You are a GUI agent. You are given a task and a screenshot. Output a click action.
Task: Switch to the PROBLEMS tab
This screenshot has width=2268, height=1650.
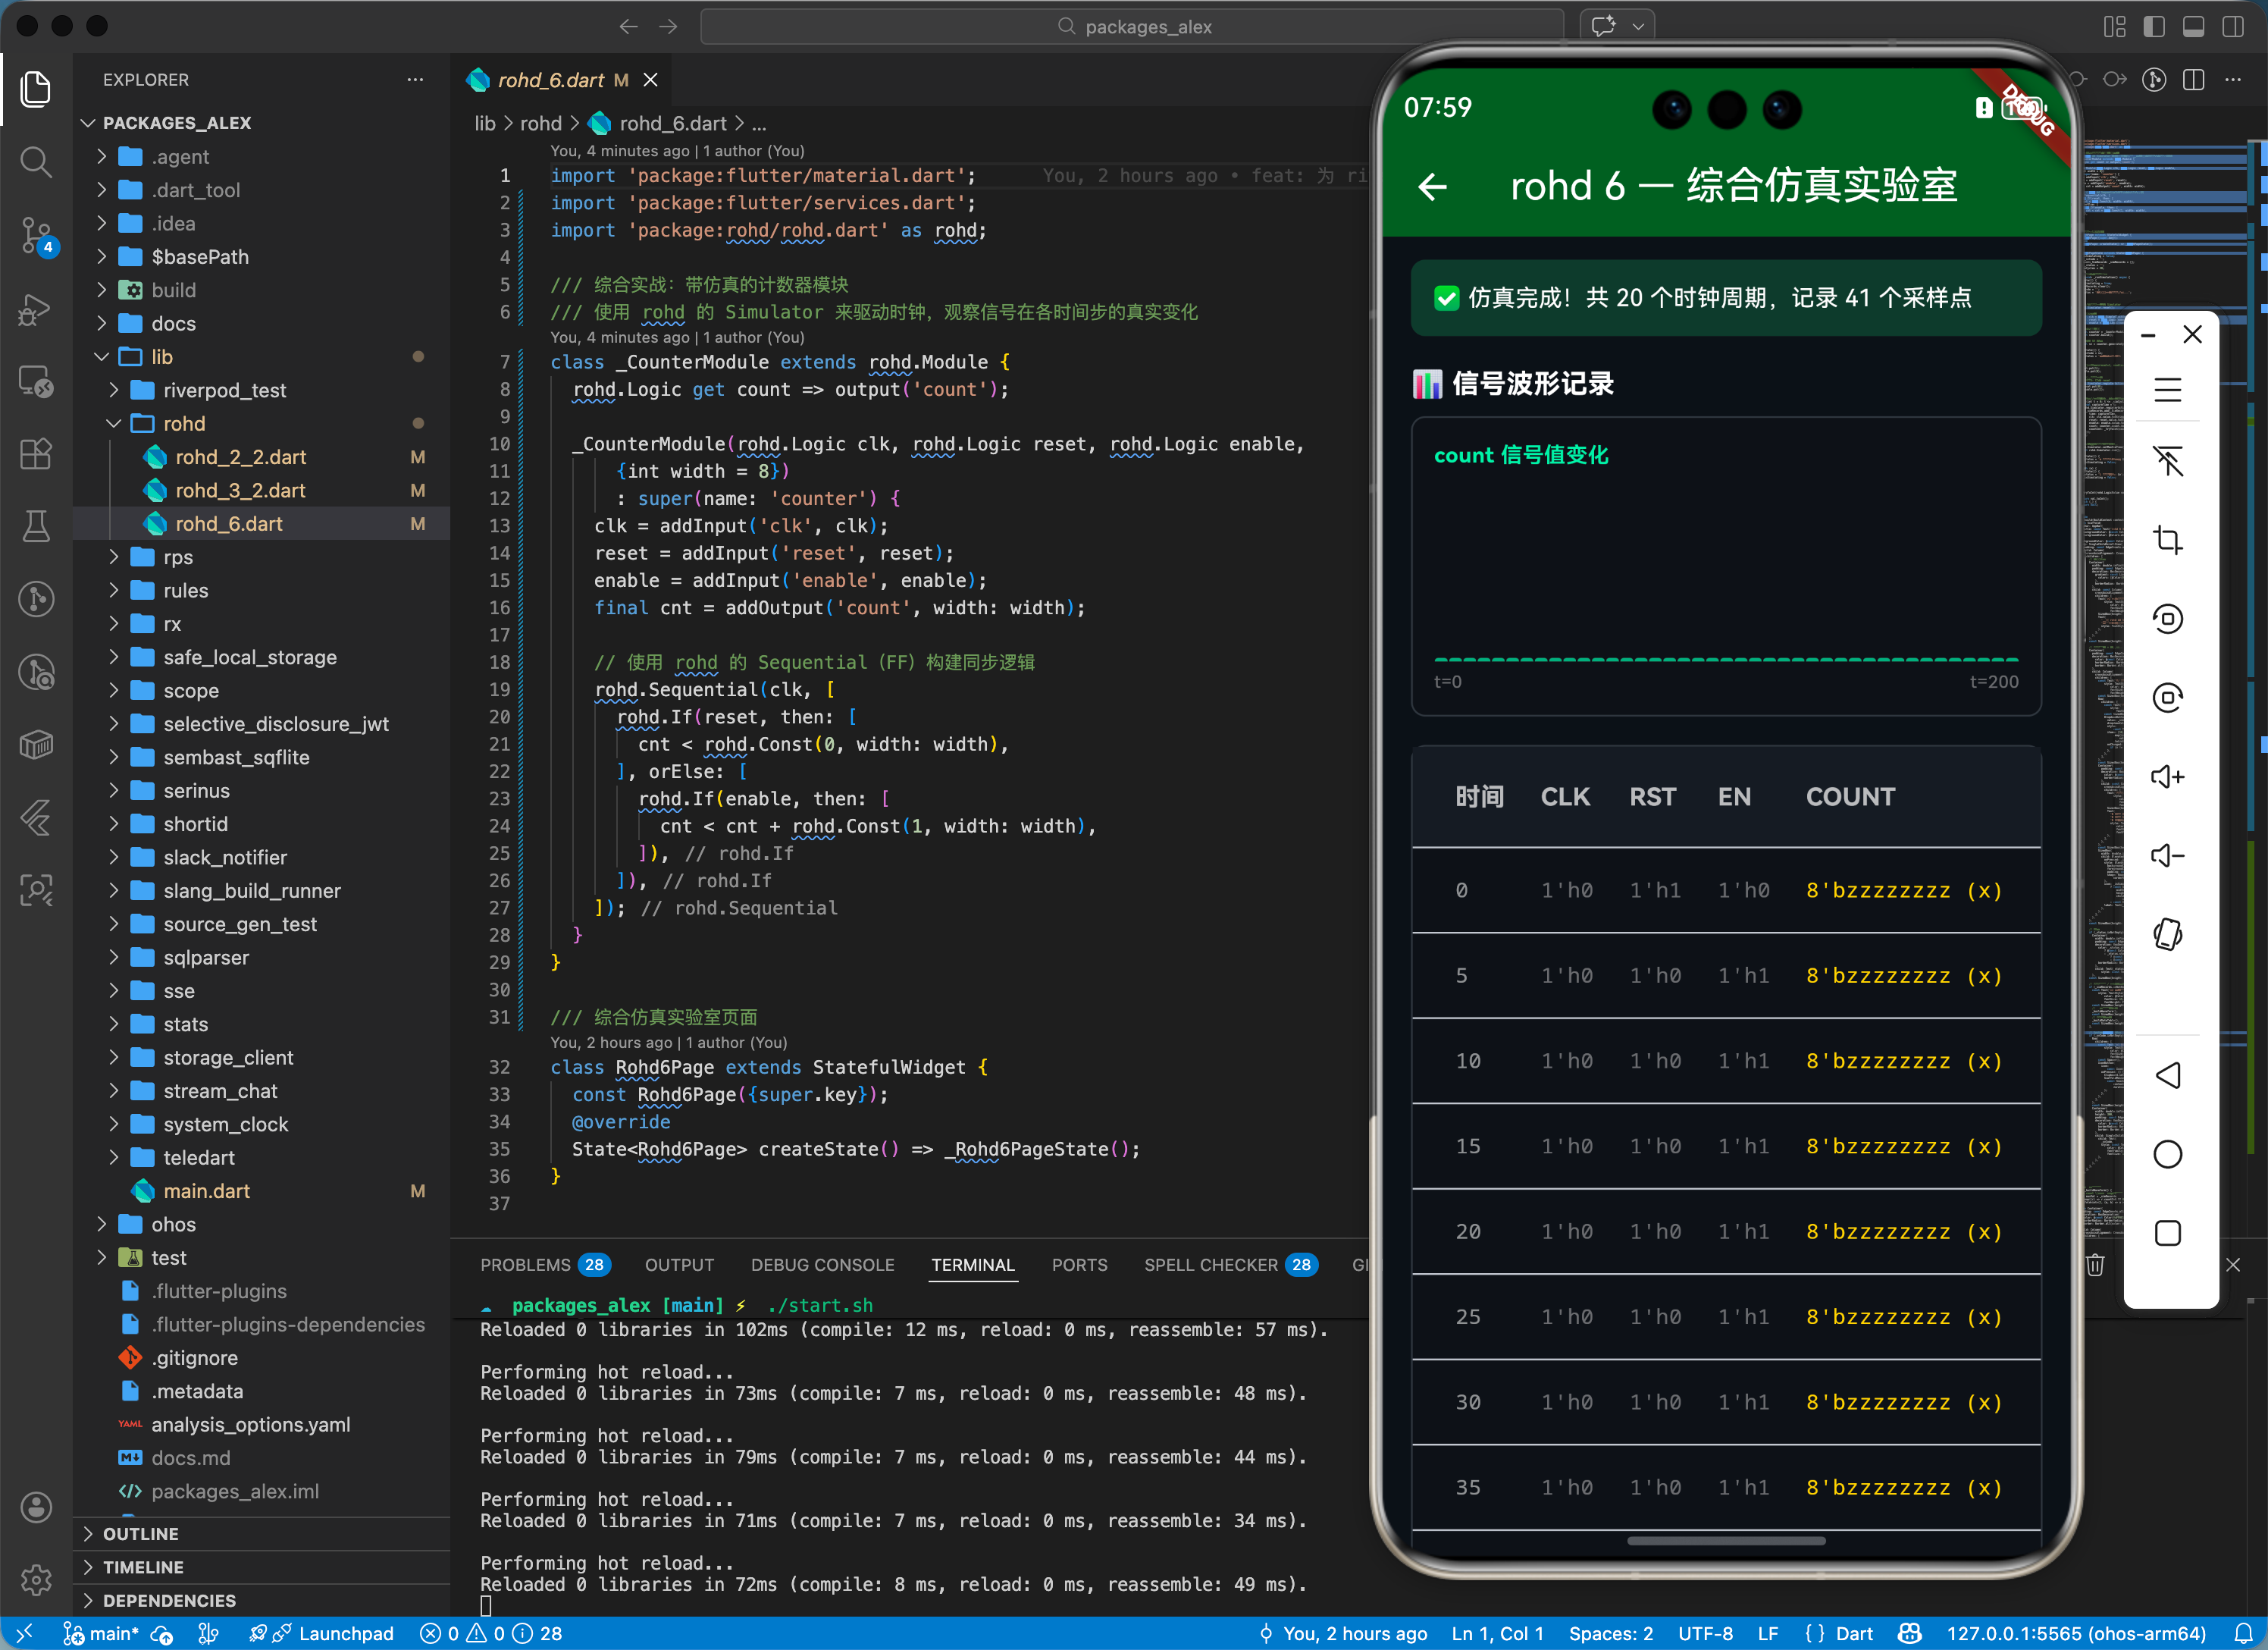click(x=525, y=1265)
